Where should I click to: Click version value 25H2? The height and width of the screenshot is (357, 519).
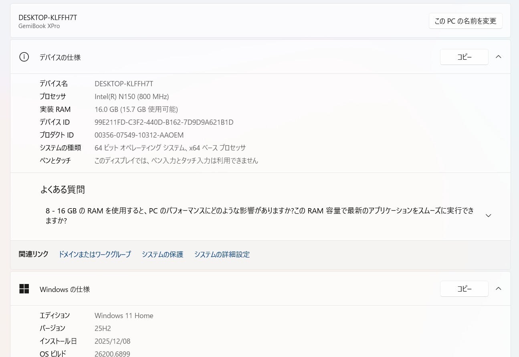click(103, 329)
